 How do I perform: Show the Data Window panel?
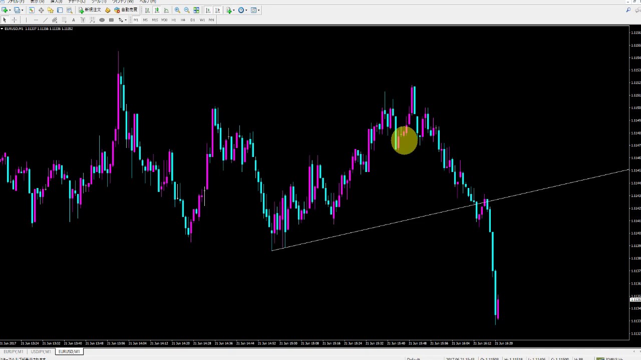(x=41, y=10)
